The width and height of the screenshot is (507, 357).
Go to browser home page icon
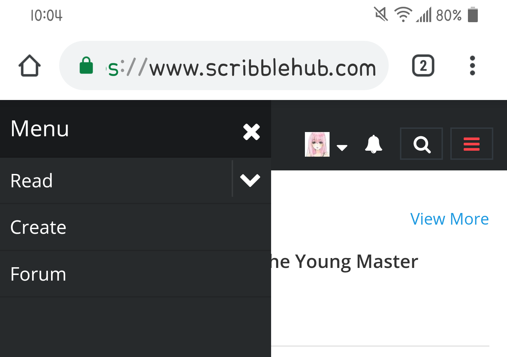tap(29, 66)
